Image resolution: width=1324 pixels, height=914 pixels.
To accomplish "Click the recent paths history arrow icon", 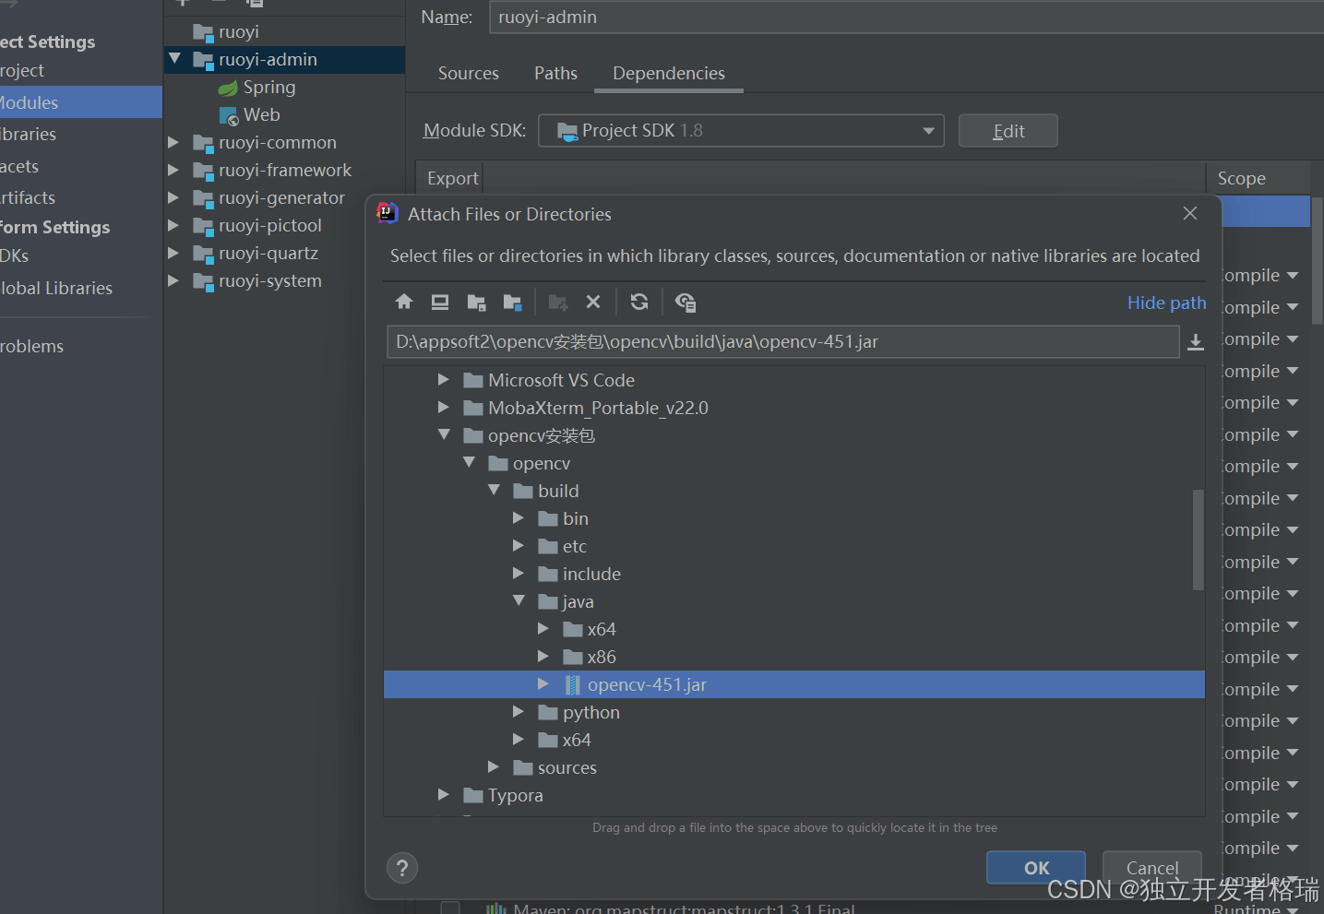I will pyautogui.click(x=1195, y=342).
